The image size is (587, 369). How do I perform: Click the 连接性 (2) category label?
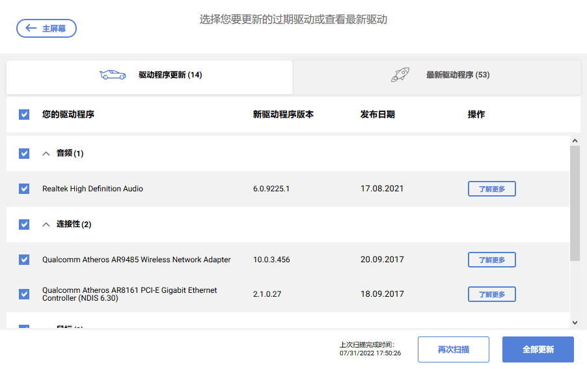coord(74,225)
